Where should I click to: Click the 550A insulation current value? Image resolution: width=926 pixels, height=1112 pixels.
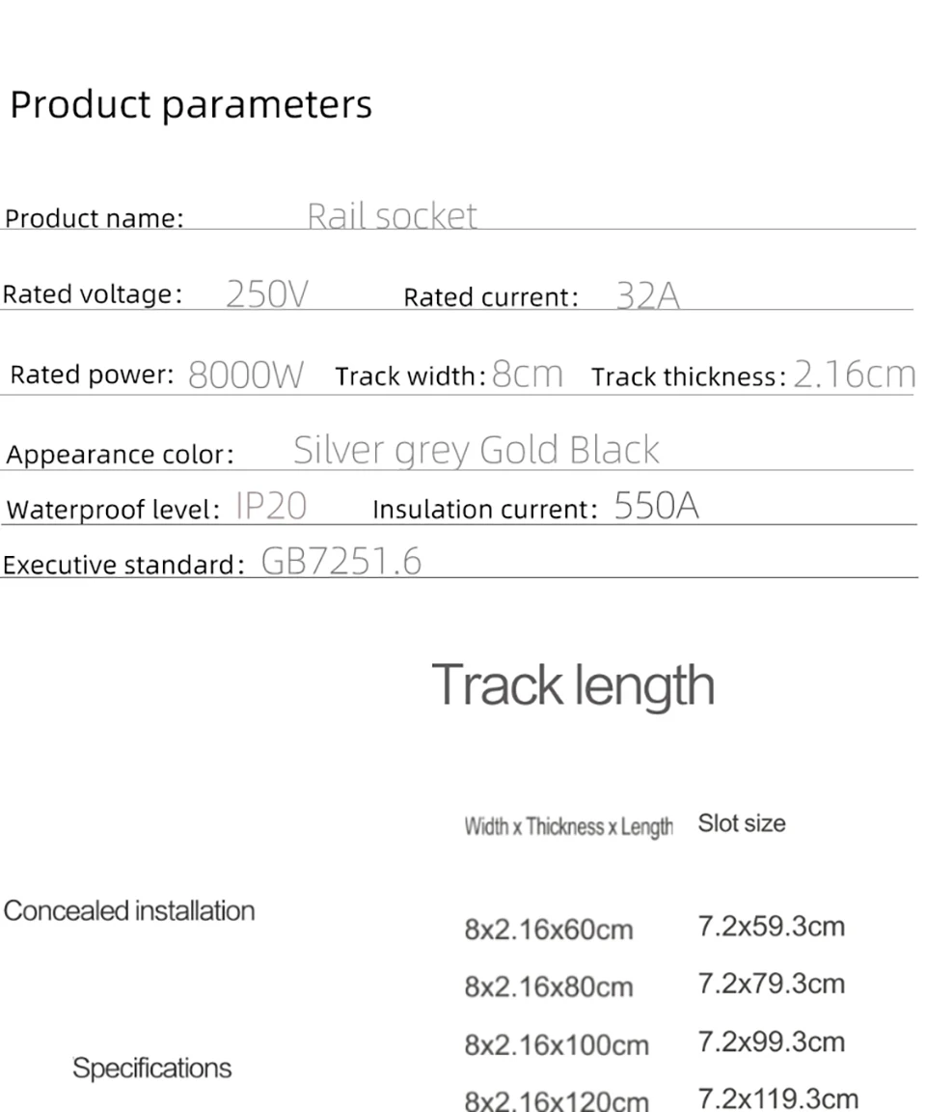tap(656, 506)
